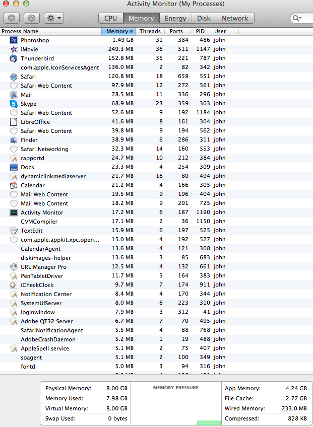Click the search field magnifier
This screenshot has height=427, width=313.
(296, 18)
